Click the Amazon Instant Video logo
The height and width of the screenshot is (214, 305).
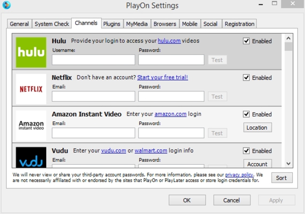(31, 125)
